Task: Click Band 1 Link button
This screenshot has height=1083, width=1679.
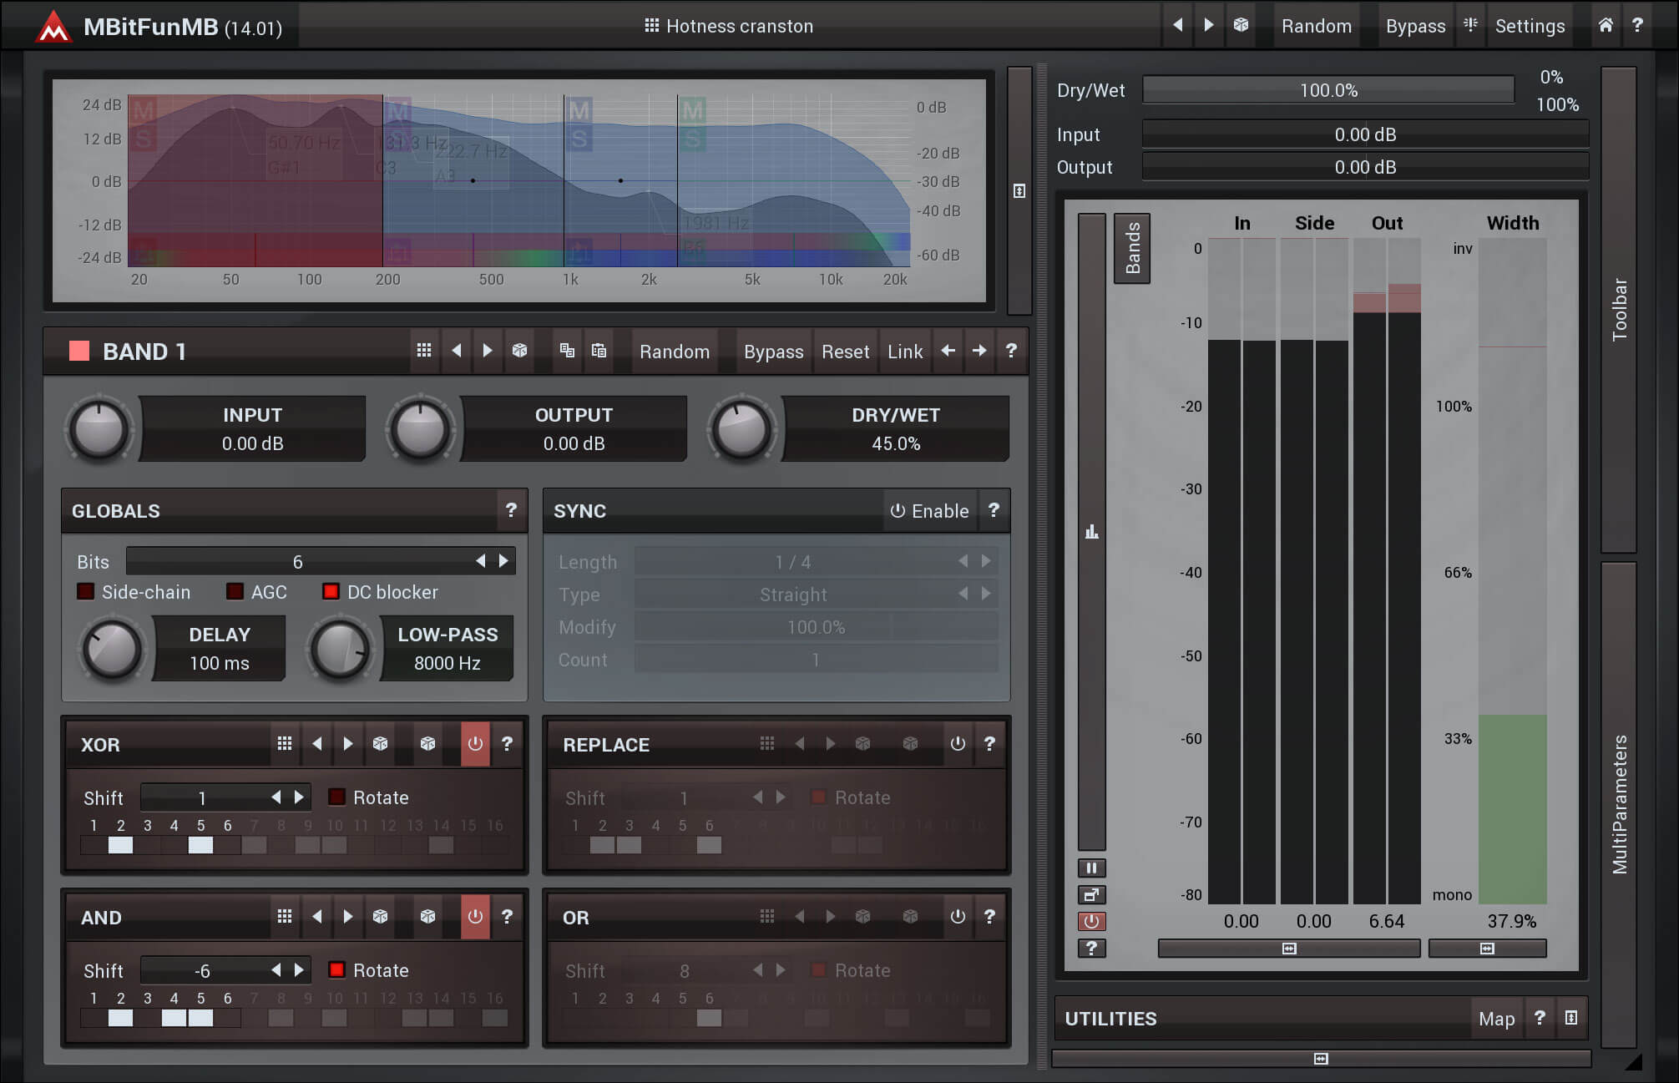Action: point(905,352)
